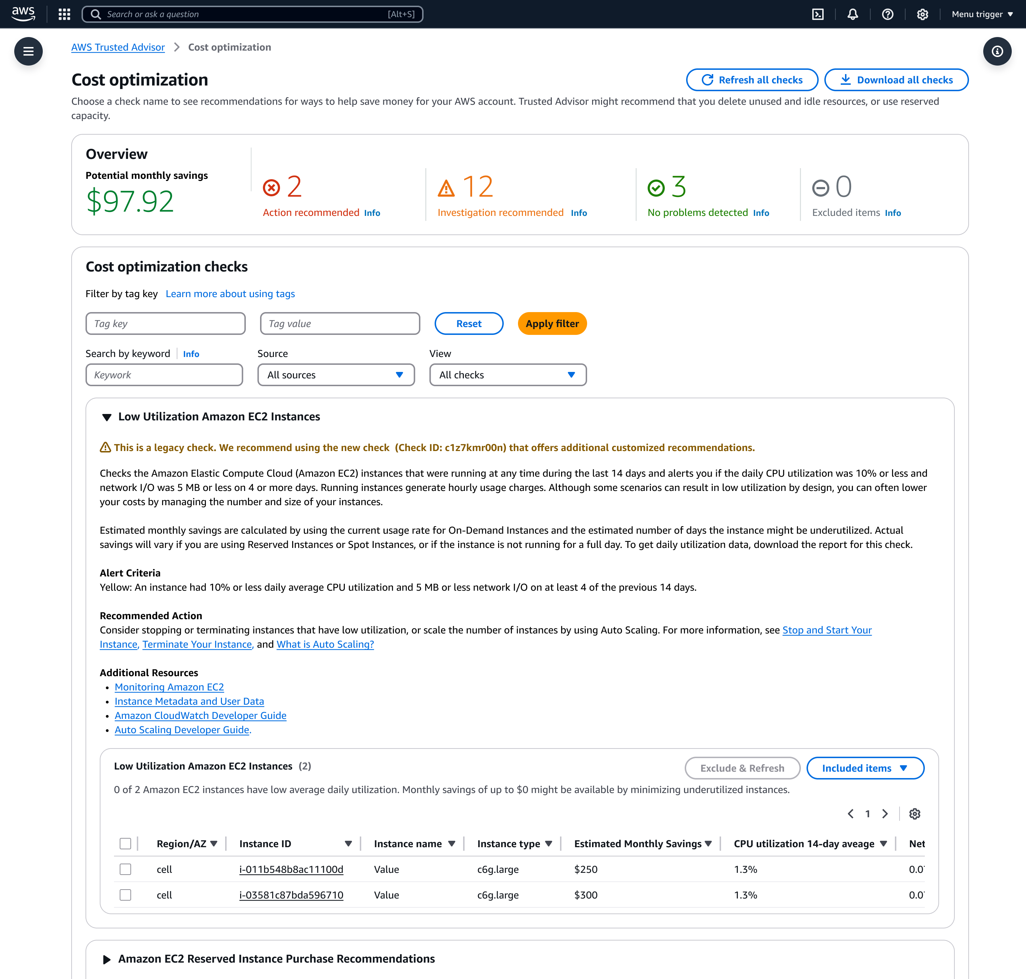
Task: Open table preferences gear icon
Action: coord(914,814)
